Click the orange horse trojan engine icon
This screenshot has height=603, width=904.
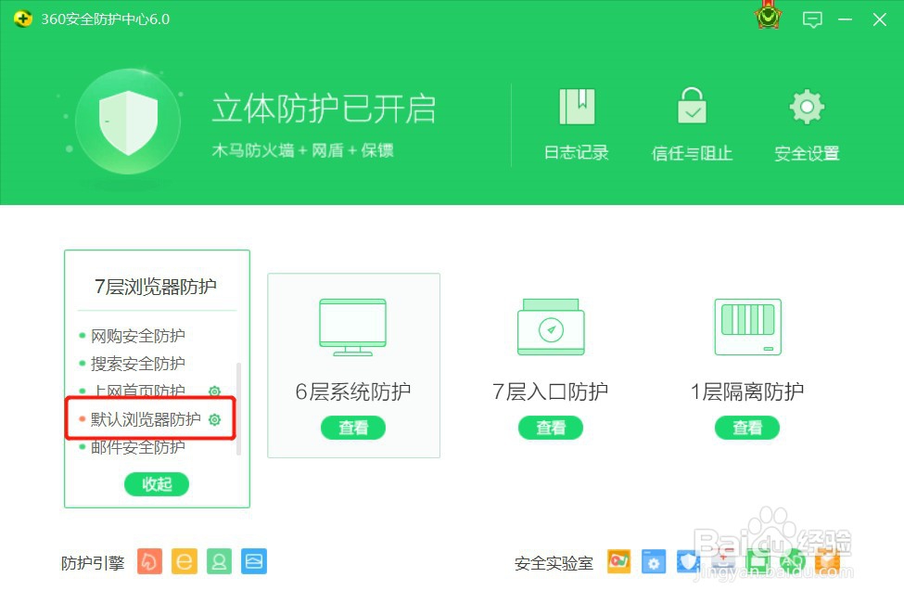click(149, 561)
